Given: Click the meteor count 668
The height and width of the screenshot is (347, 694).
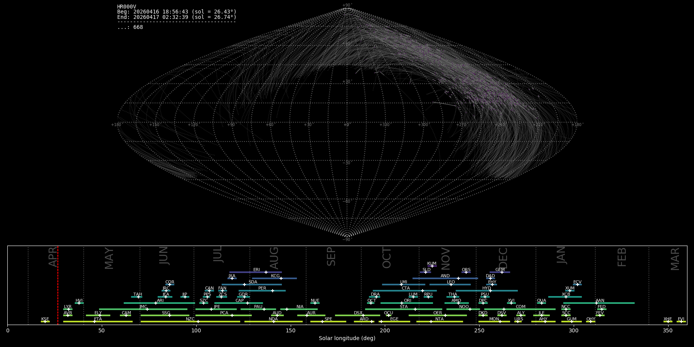Looking at the screenshot, I should 138,27.
